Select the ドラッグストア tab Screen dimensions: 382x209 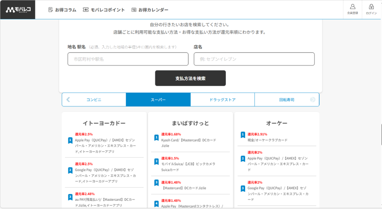coord(222,99)
